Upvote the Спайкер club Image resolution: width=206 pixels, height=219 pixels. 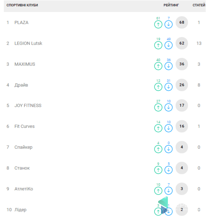158,149
